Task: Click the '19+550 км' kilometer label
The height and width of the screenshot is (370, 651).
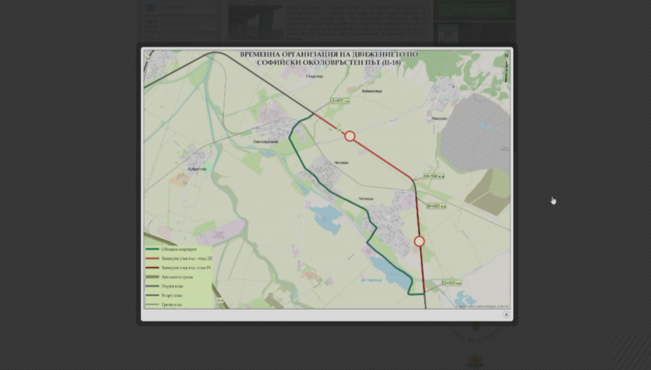Action: (x=433, y=176)
